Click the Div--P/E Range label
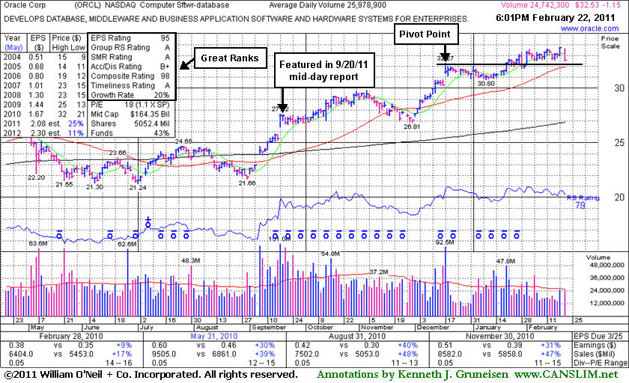This screenshot has height=383, width=629. pos(600,363)
